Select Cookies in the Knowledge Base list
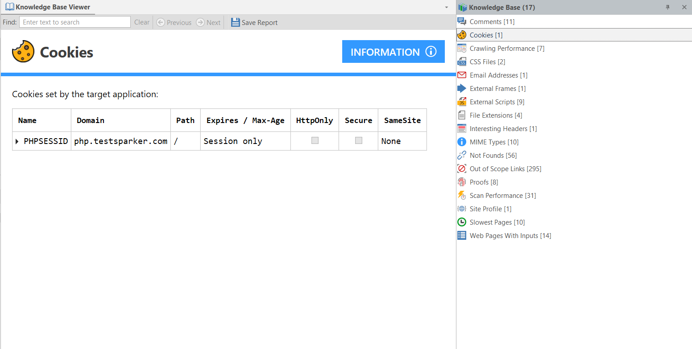The height and width of the screenshot is (349, 692). (x=482, y=35)
